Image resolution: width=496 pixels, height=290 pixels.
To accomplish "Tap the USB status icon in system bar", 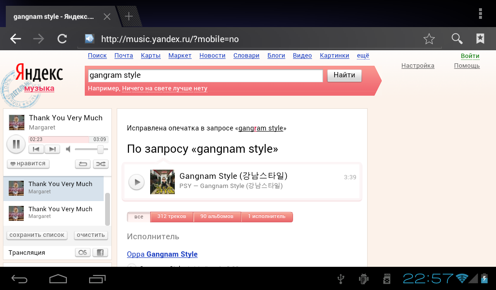I will [x=341, y=278].
